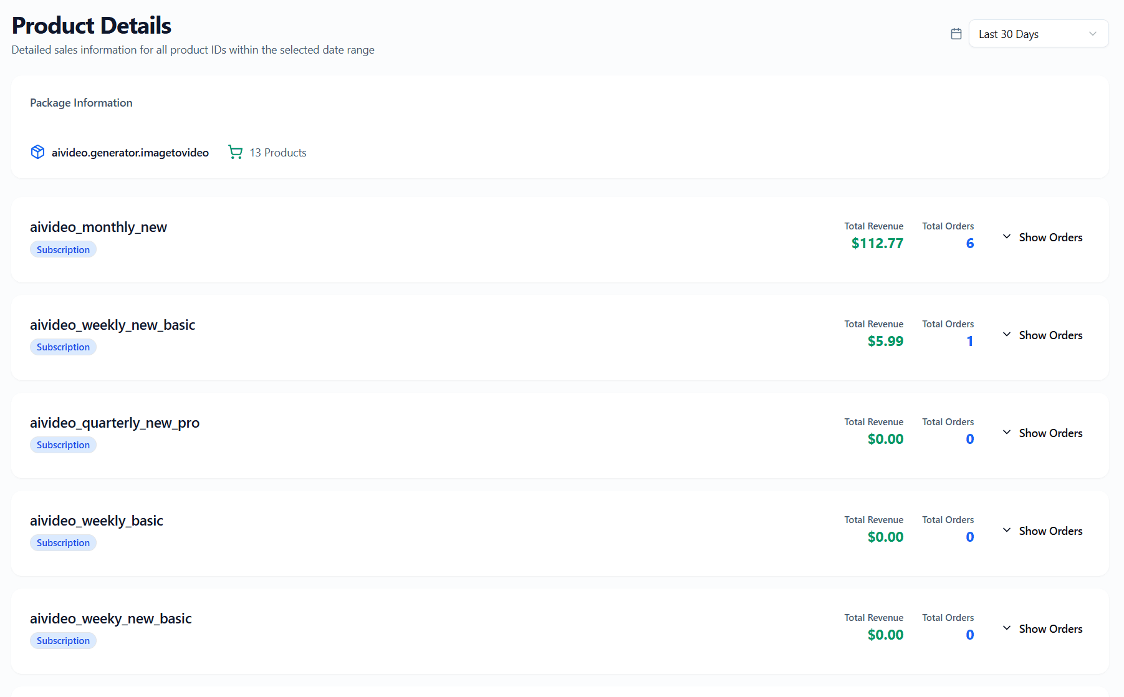
Task: Show orders for aivideo_quarterly_new_pro
Action: 1042,433
